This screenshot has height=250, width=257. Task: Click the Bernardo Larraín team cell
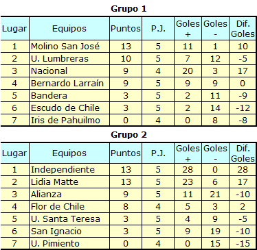point(69,84)
